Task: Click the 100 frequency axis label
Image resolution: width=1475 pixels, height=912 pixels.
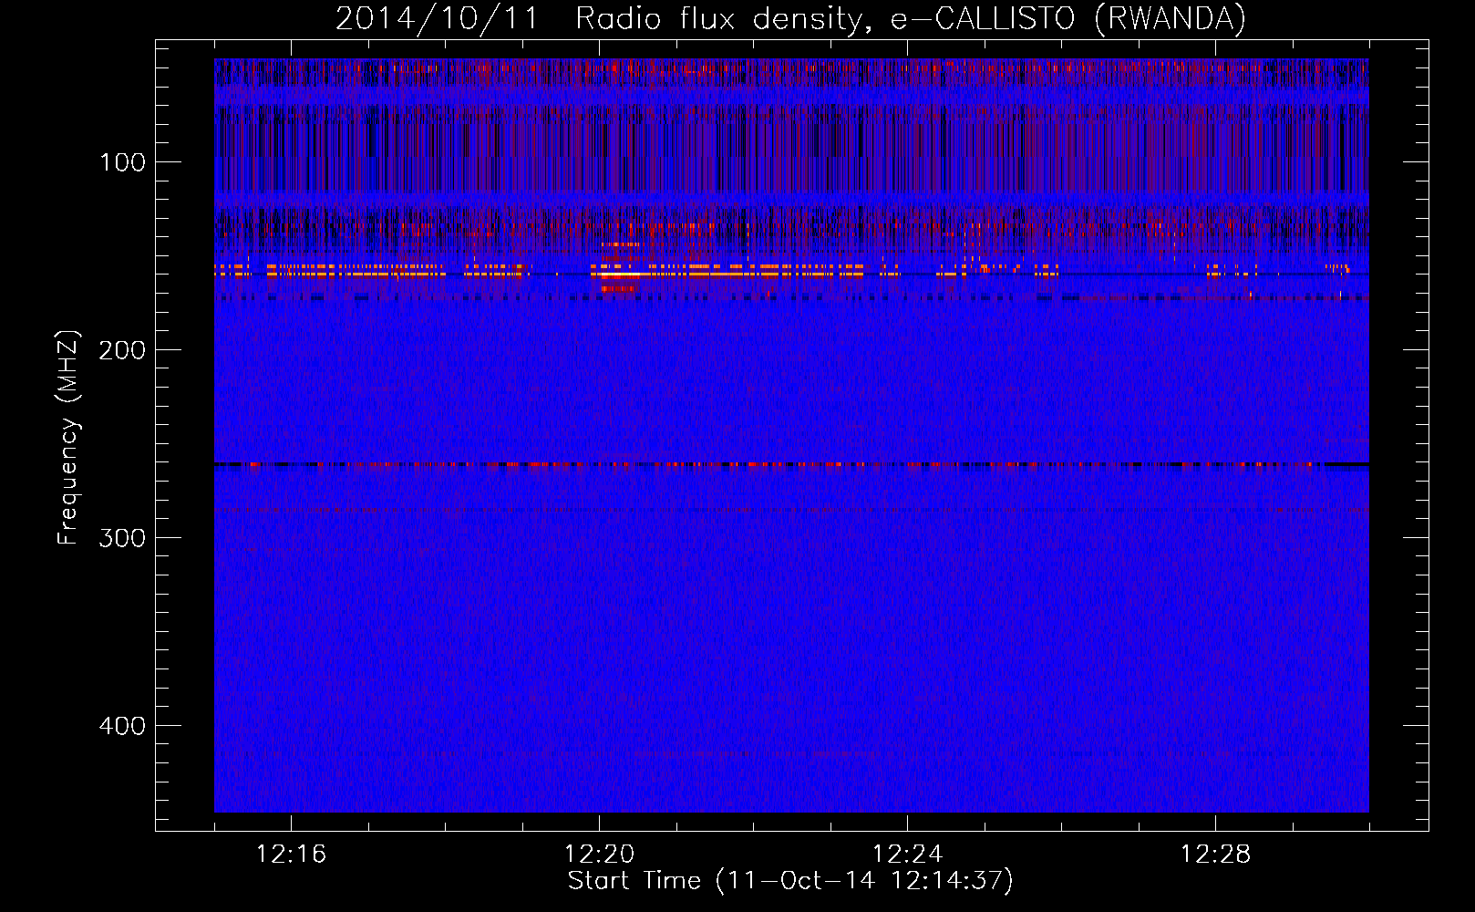Action: coord(123,162)
